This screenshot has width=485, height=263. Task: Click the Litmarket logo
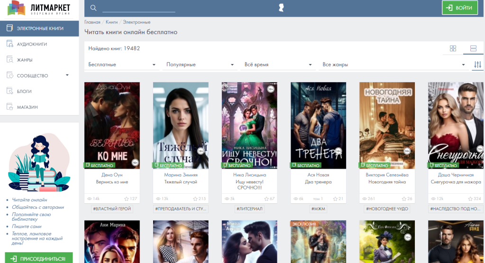click(x=39, y=9)
